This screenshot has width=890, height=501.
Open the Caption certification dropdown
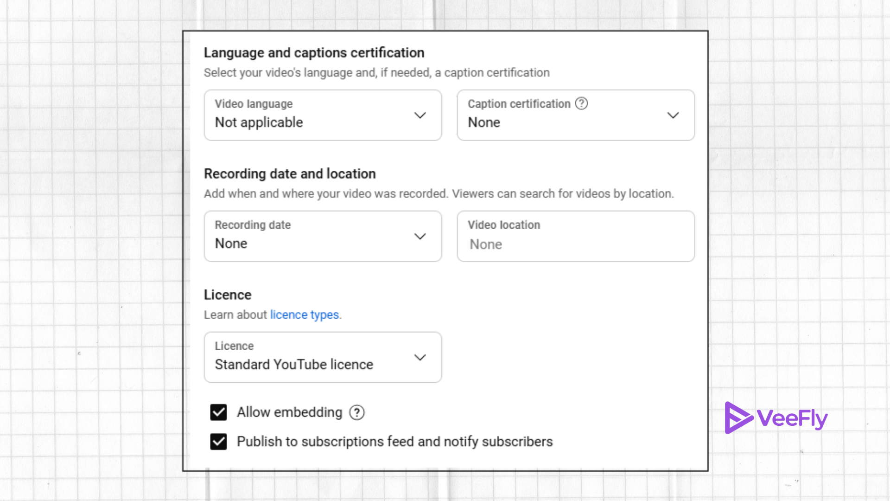tap(575, 115)
